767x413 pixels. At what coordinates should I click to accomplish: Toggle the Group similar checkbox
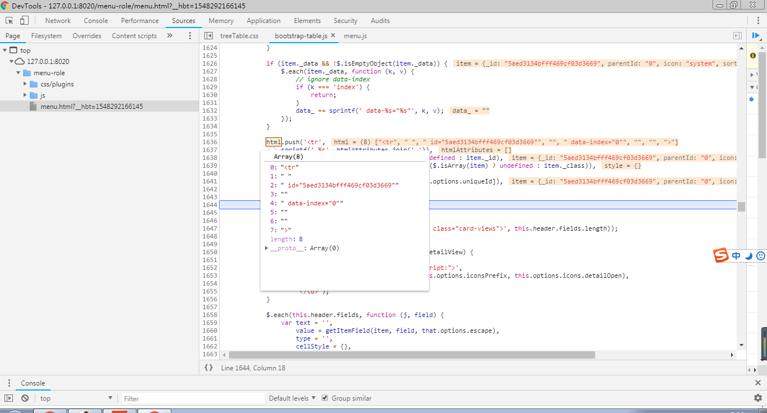[325, 398]
